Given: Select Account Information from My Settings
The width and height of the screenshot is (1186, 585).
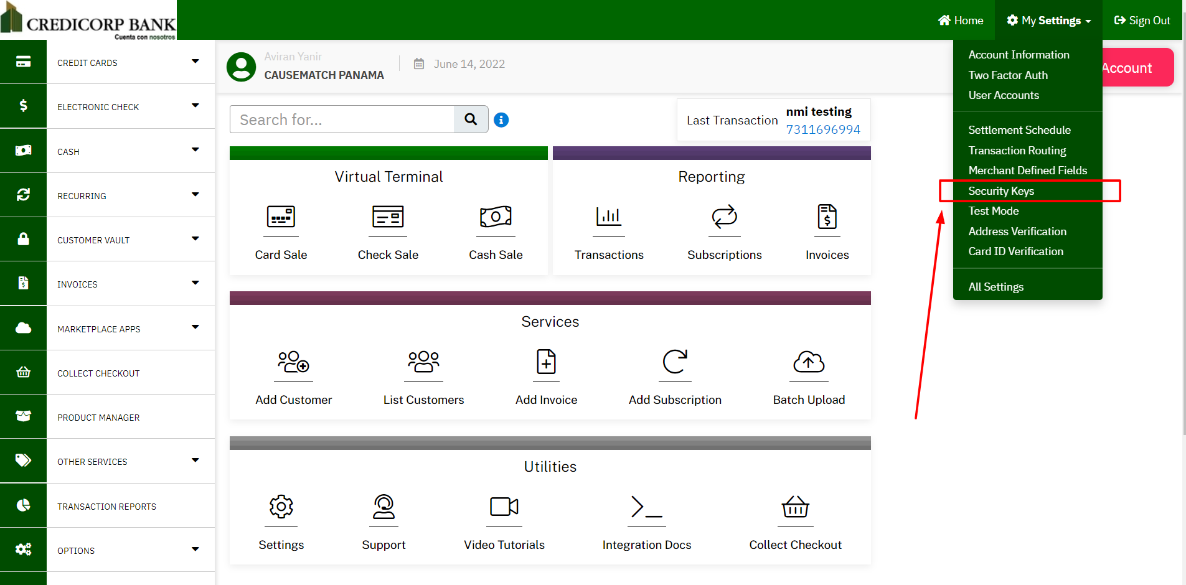Looking at the screenshot, I should pyautogui.click(x=1019, y=55).
